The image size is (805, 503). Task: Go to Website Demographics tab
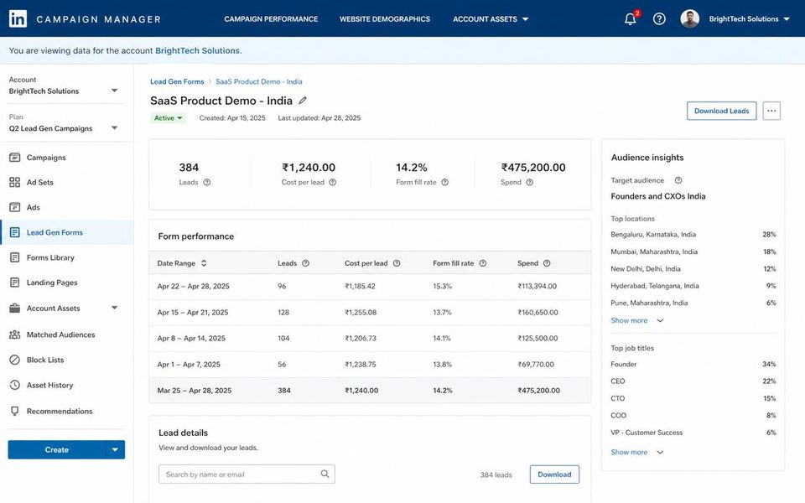[385, 19]
